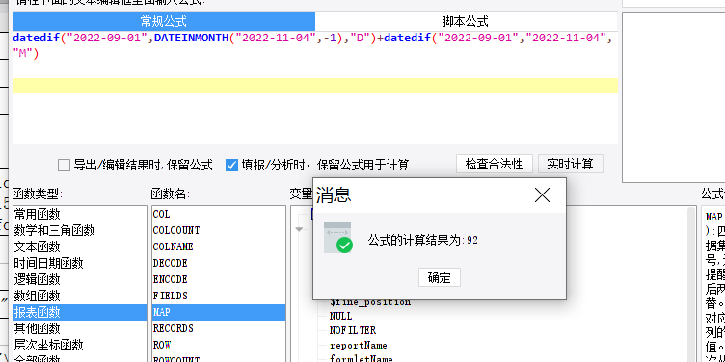Click the 检查合法性 button
The image size is (725, 362).
click(495, 164)
